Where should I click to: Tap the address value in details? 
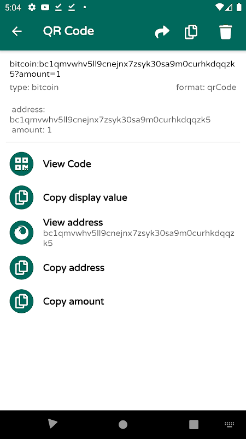110,120
